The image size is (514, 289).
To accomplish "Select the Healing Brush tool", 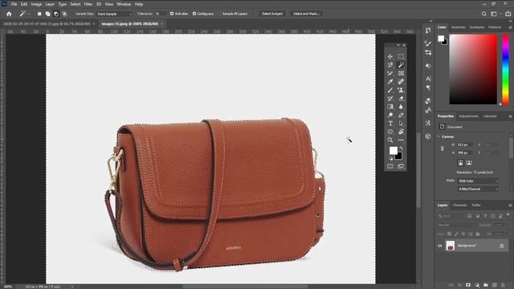I will (x=401, y=82).
